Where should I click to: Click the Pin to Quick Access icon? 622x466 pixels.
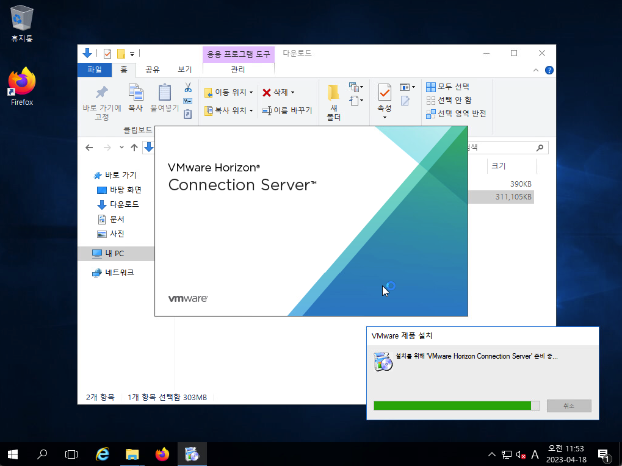[102, 92]
